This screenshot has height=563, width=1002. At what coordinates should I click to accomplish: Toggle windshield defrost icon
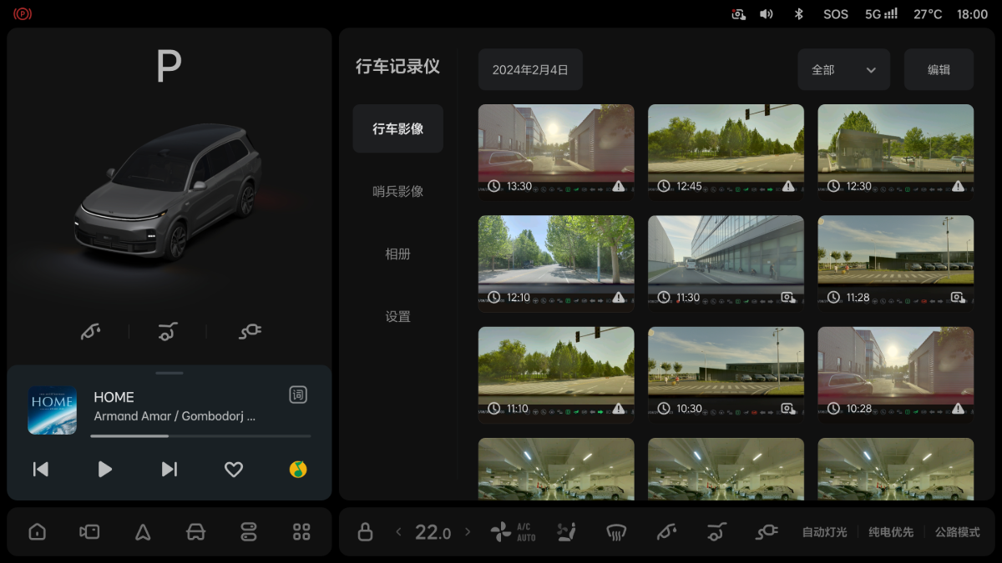click(x=617, y=532)
